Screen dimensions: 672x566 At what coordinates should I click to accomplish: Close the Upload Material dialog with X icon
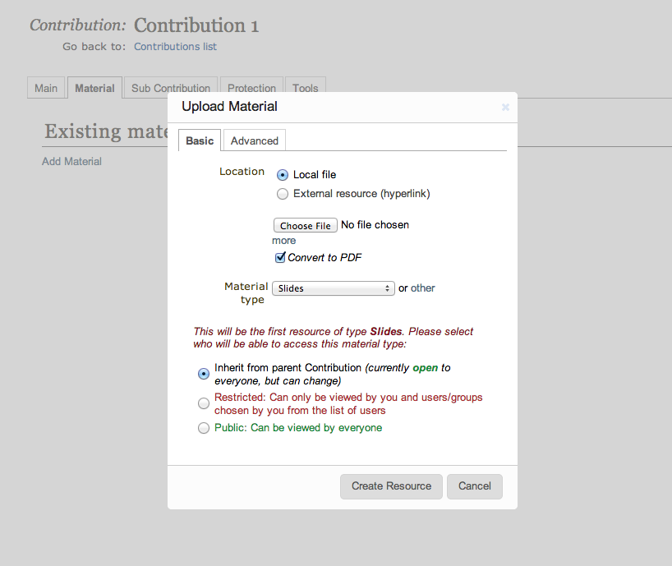coord(505,107)
